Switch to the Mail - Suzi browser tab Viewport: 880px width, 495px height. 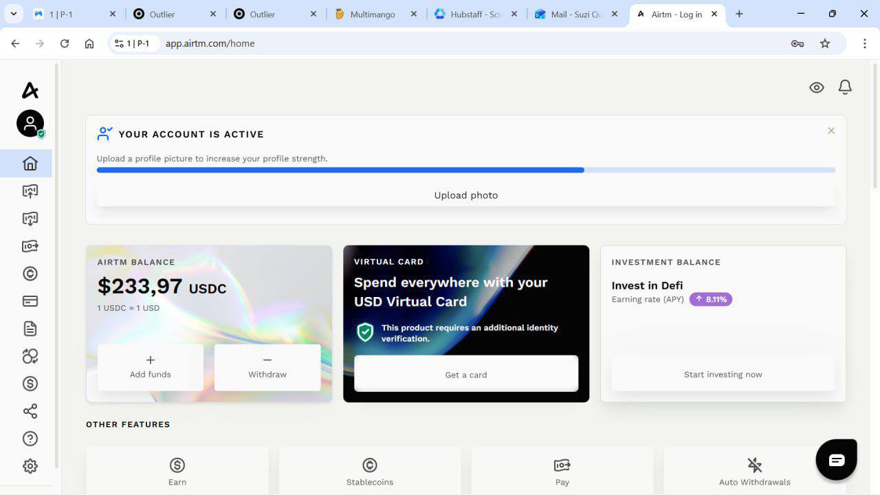577,14
